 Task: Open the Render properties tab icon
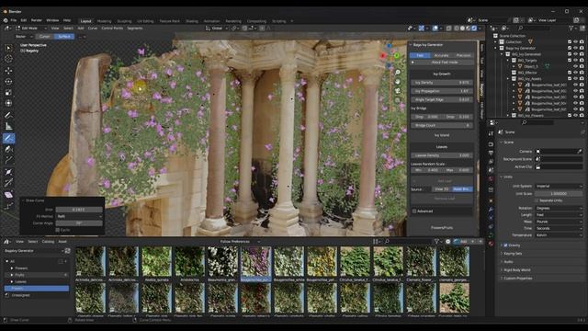pos(491,144)
